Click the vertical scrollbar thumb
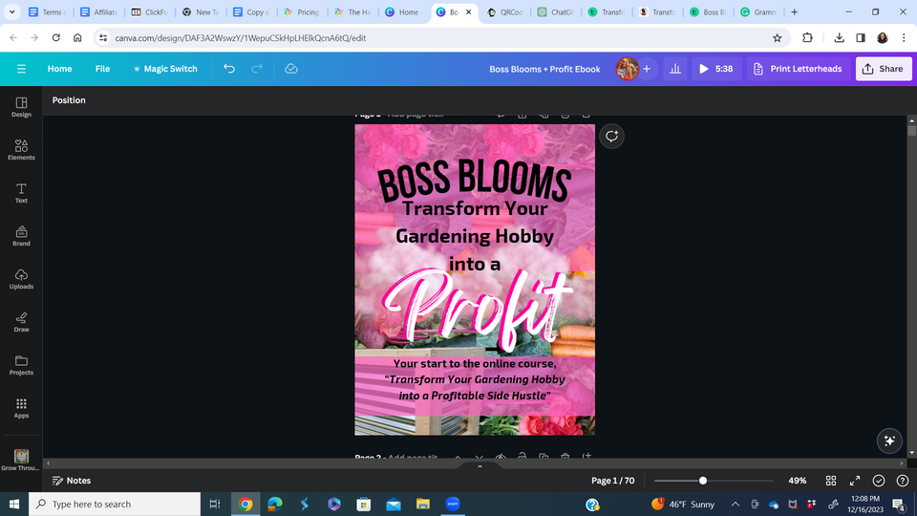 click(911, 131)
